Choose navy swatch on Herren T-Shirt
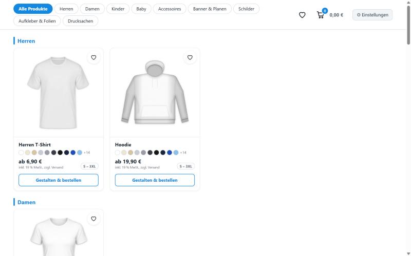The height and width of the screenshot is (256, 411). pos(67,153)
